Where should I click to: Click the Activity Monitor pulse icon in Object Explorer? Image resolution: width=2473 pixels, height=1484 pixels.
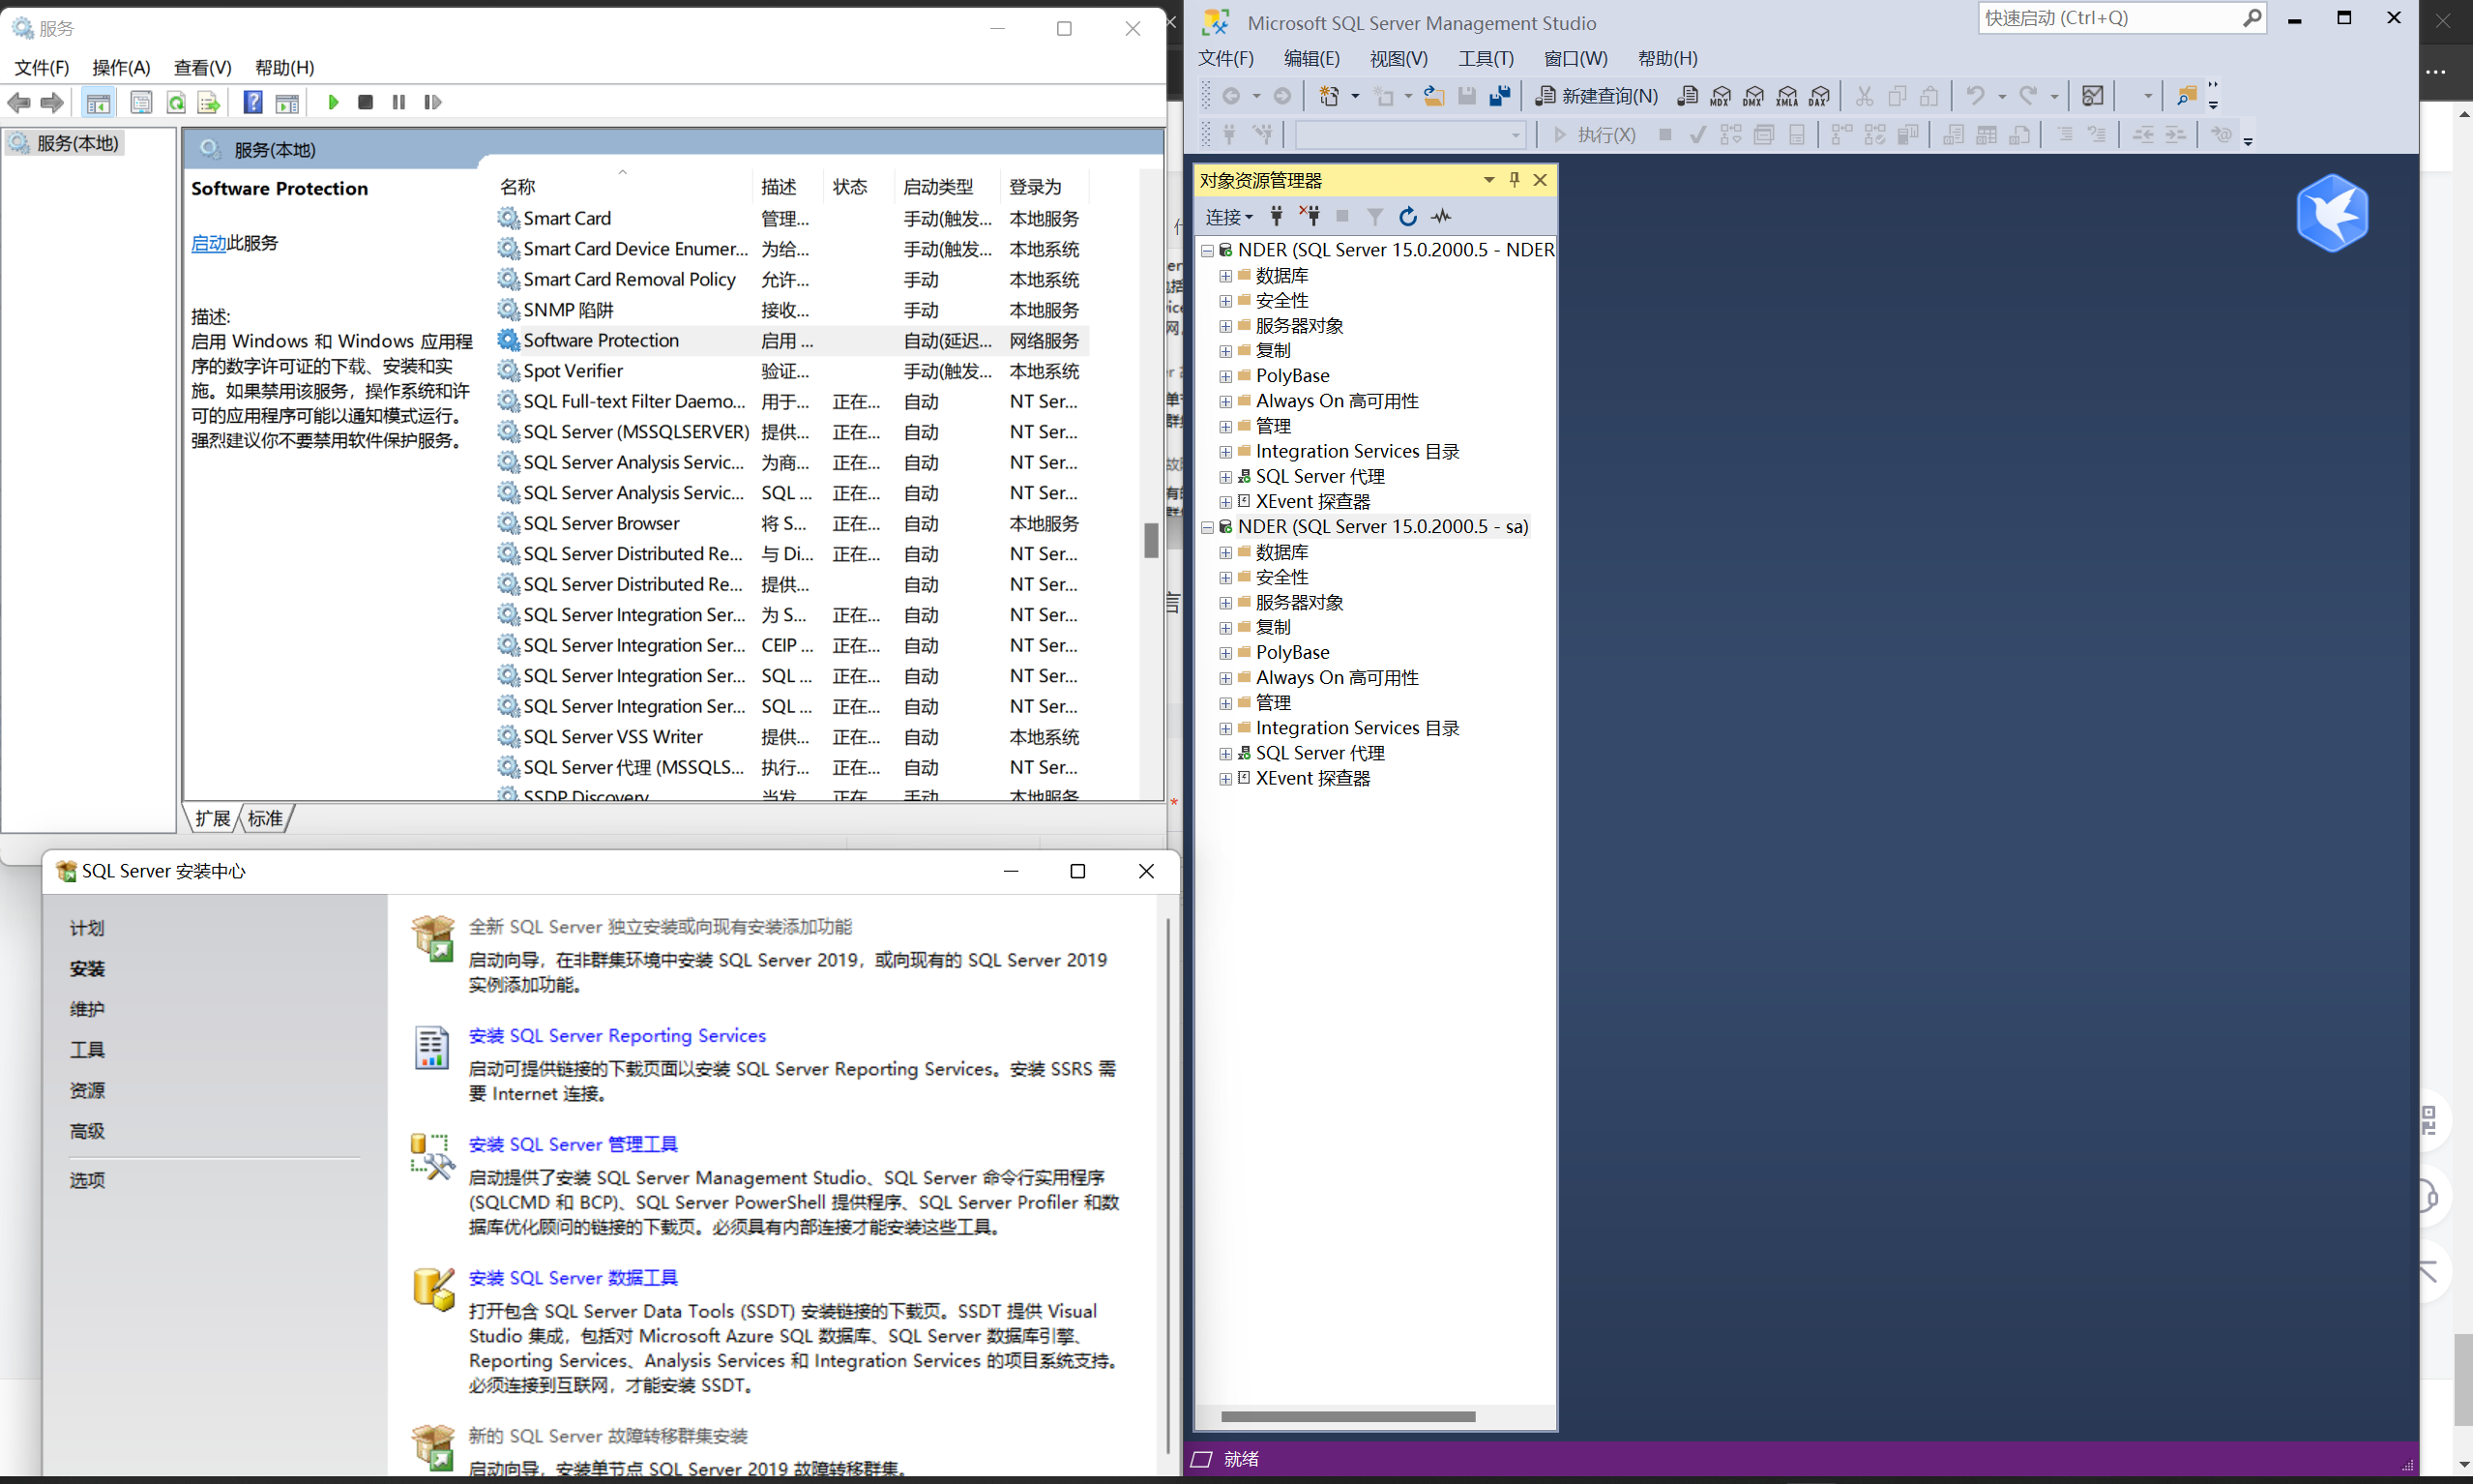click(x=1441, y=216)
